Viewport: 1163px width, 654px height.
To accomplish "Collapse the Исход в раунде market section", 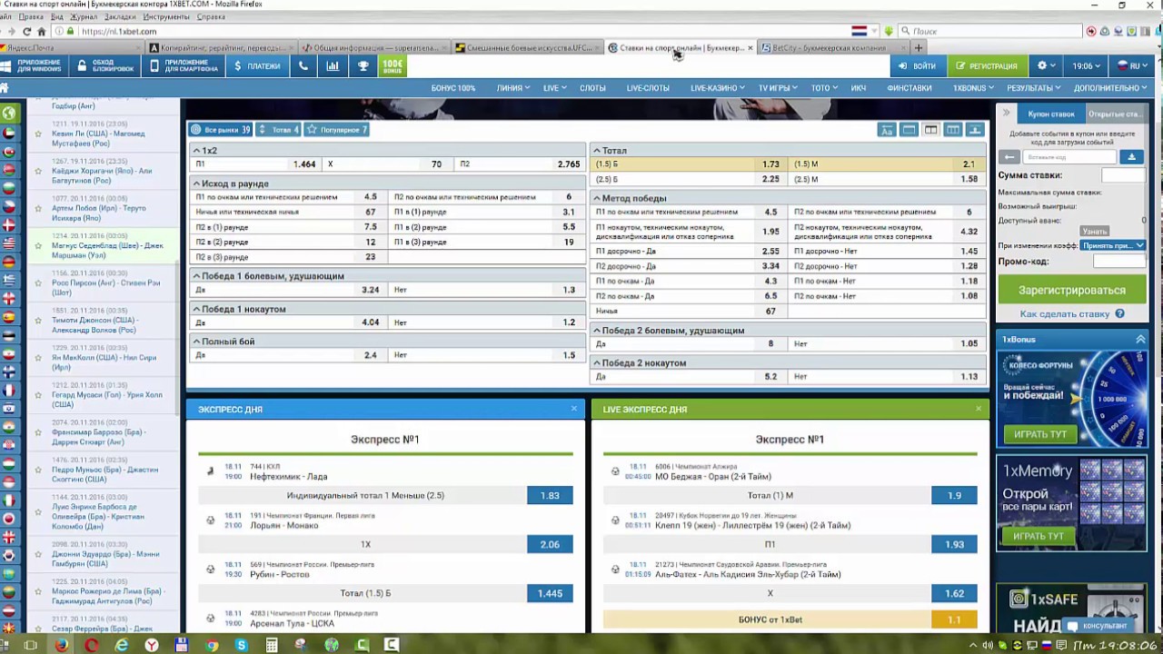I will [x=387, y=183].
